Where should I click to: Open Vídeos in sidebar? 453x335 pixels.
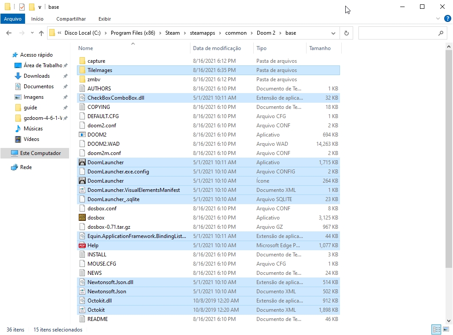point(31,139)
